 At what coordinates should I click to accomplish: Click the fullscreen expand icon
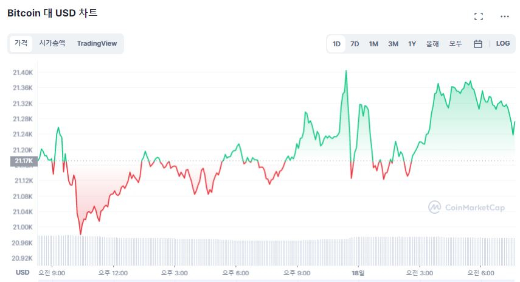click(x=479, y=16)
